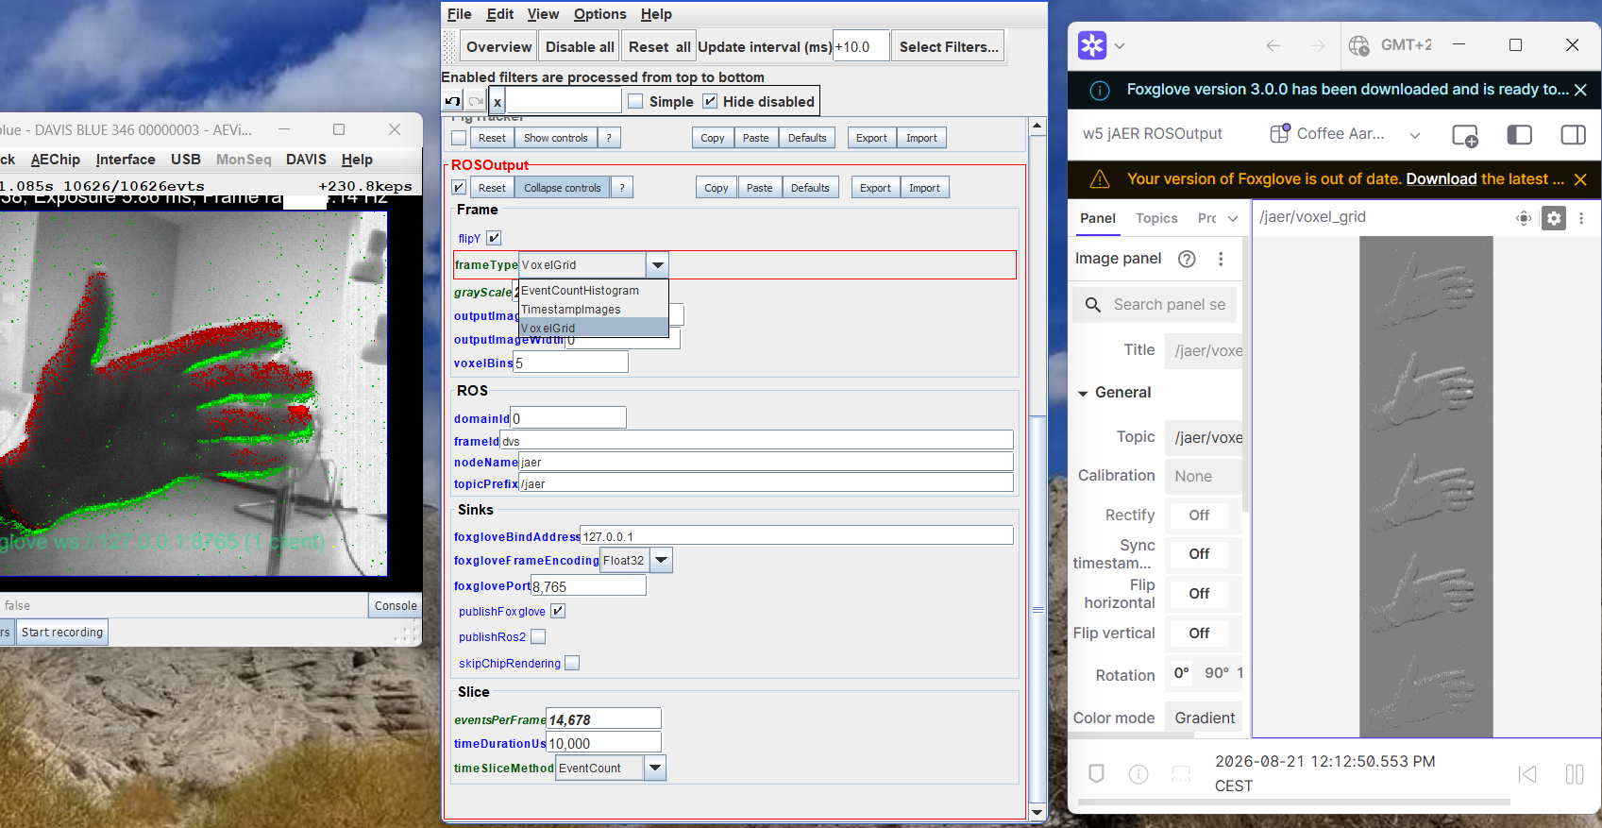Enable the publishRos2 checkbox

tap(538, 636)
